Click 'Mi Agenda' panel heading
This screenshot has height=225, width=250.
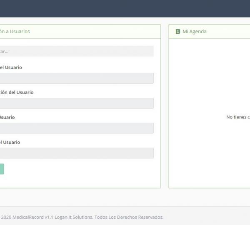(194, 32)
